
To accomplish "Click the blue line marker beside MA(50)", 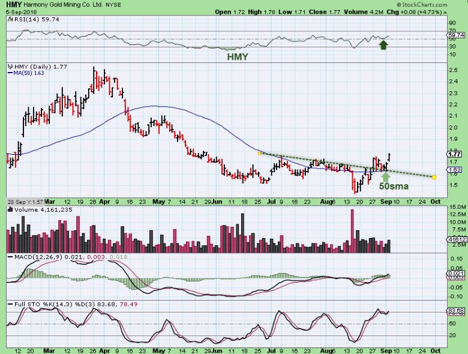I will pyautogui.click(x=10, y=73).
